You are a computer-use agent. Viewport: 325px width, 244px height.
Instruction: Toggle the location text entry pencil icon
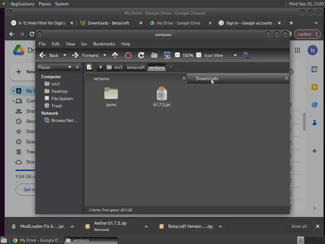(89, 67)
